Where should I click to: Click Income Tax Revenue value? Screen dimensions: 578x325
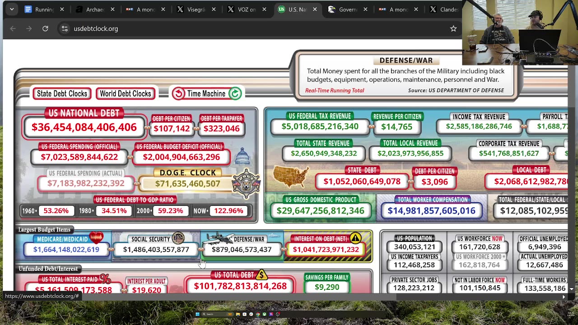click(x=479, y=126)
